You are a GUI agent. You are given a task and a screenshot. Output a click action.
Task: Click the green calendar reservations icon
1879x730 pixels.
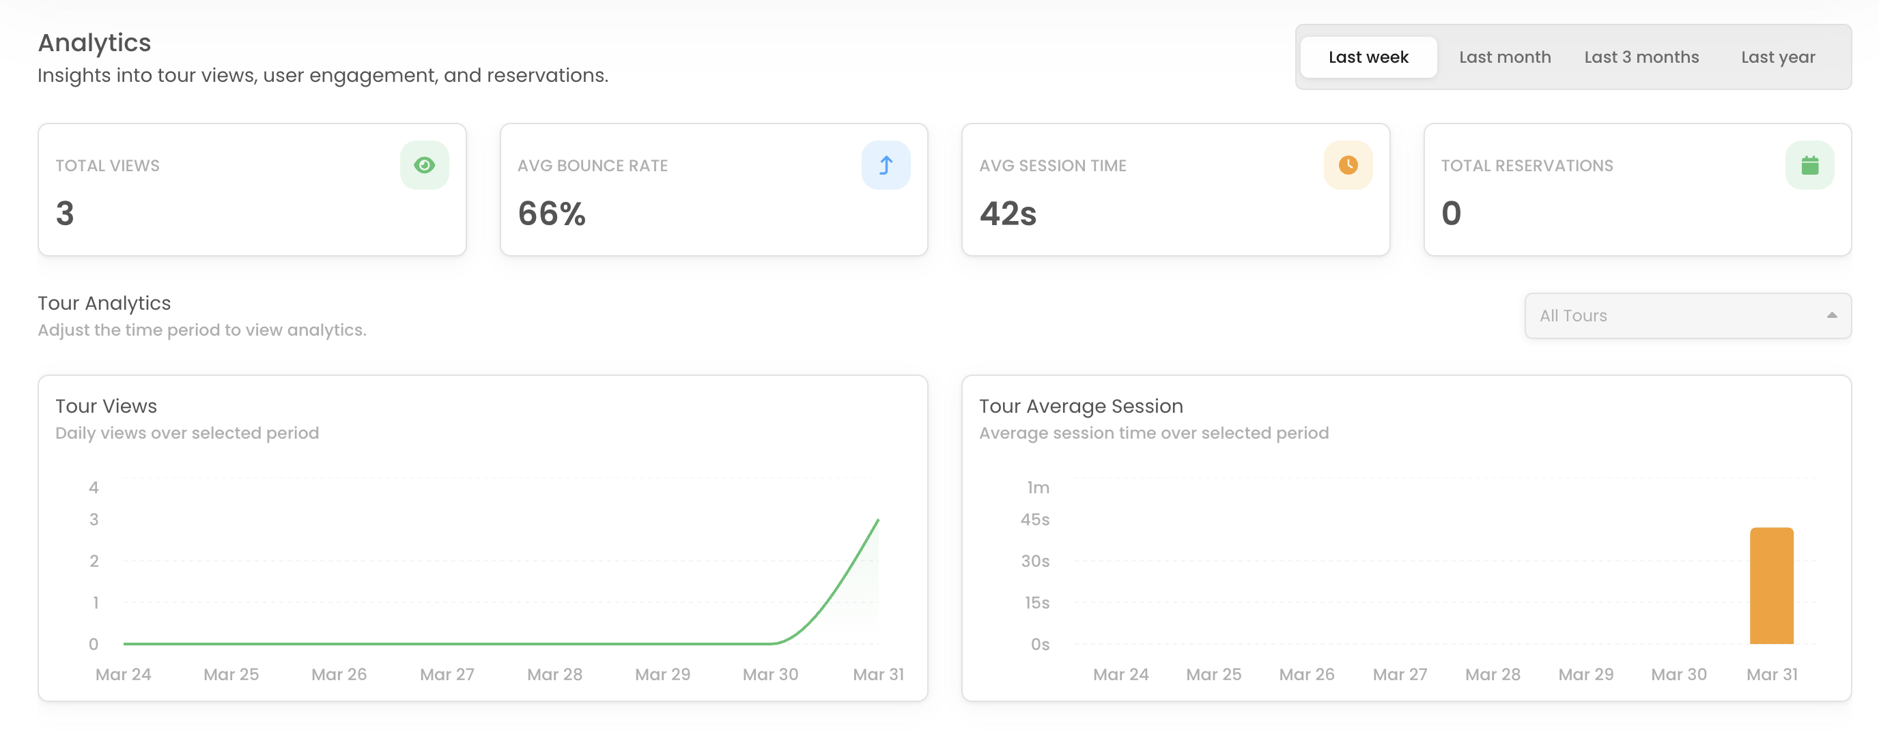[1809, 165]
